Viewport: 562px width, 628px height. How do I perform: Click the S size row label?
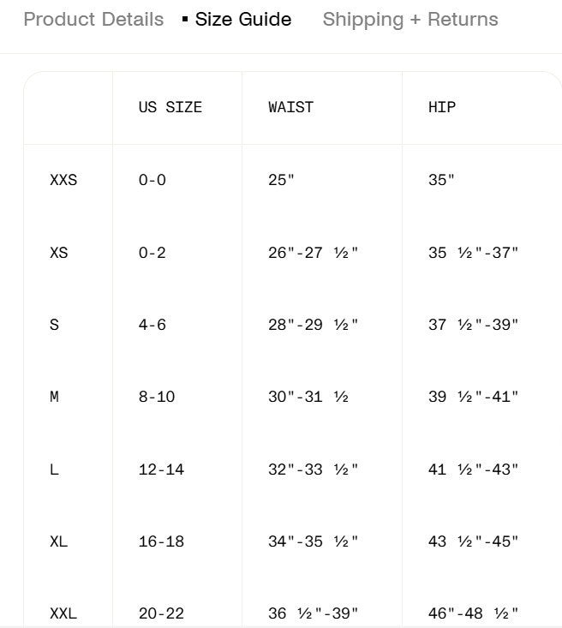tap(55, 325)
